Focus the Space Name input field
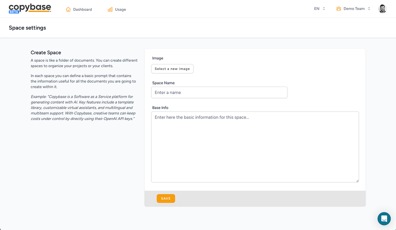Image resolution: width=396 pixels, height=230 pixels. (x=219, y=92)
